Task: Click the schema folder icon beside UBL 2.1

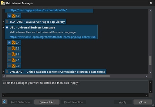Action: (14, 60)
